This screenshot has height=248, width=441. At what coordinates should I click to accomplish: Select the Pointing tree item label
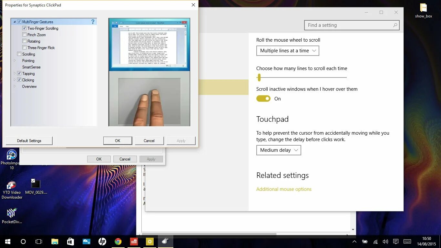click(28, 61)
